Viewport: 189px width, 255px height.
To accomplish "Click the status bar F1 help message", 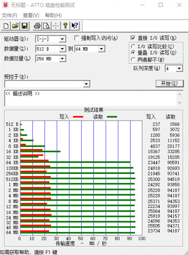I will tap(29, 252).
